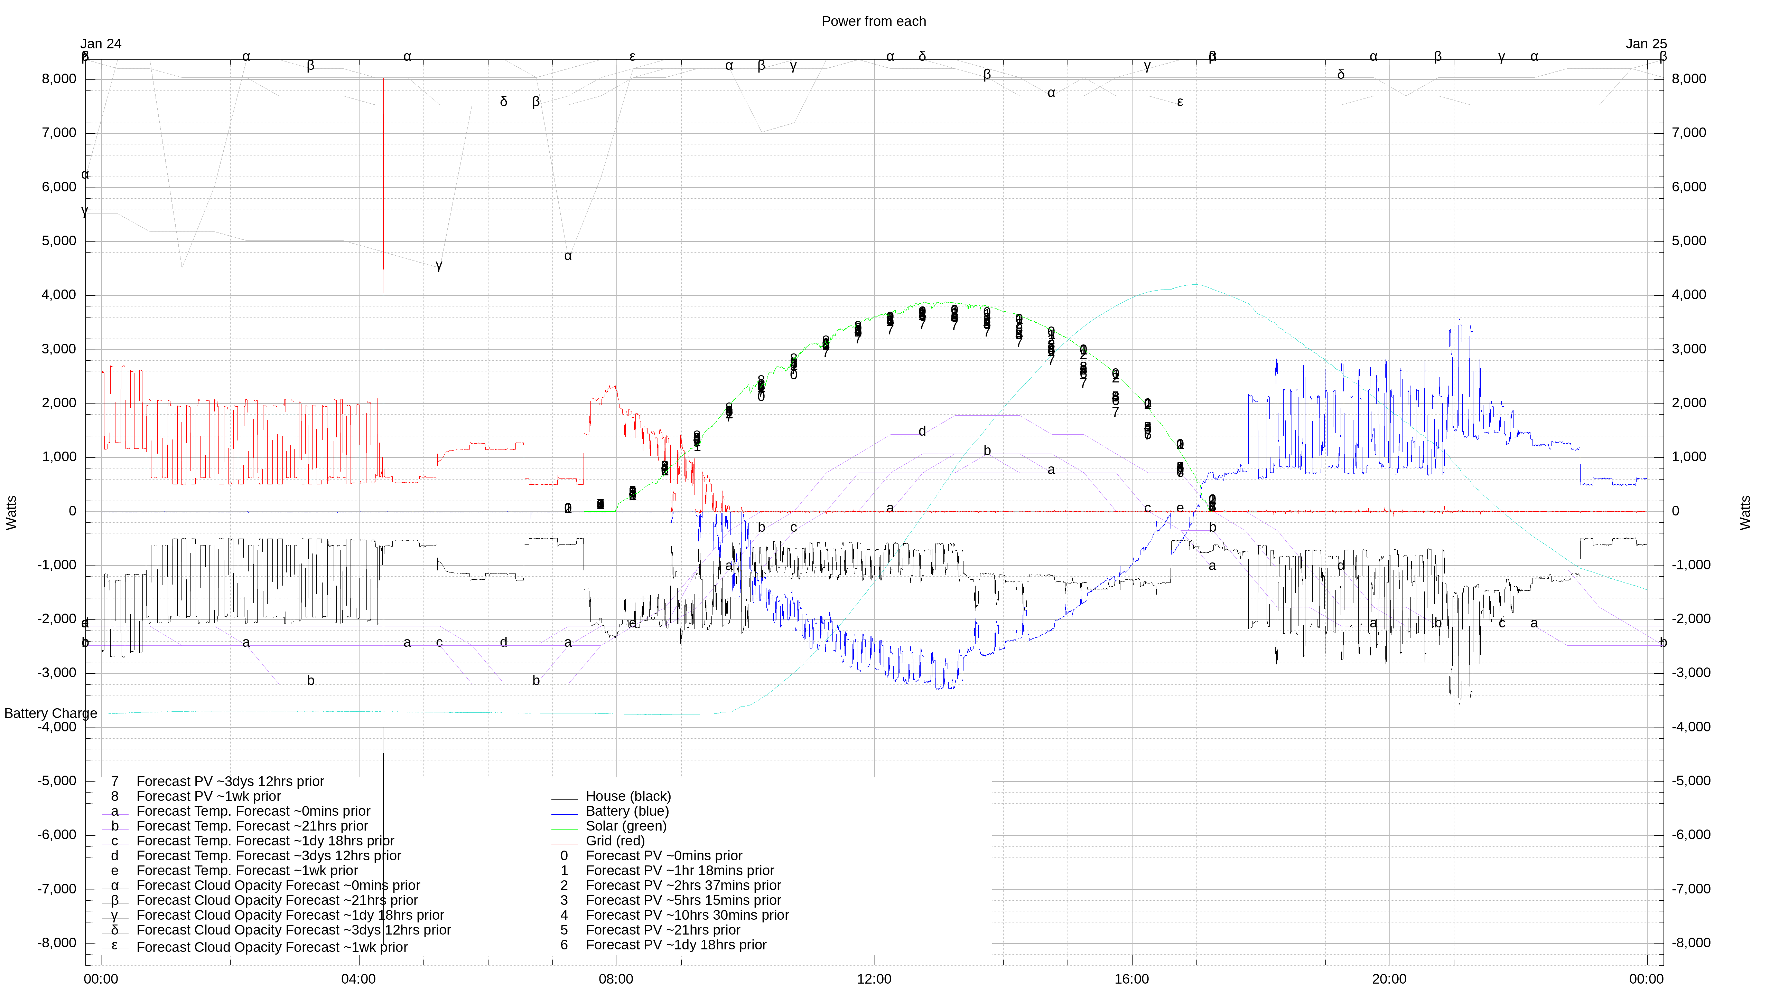Click the '16:00' time axis tick
1770x995 pixels.
[1132, 980]
